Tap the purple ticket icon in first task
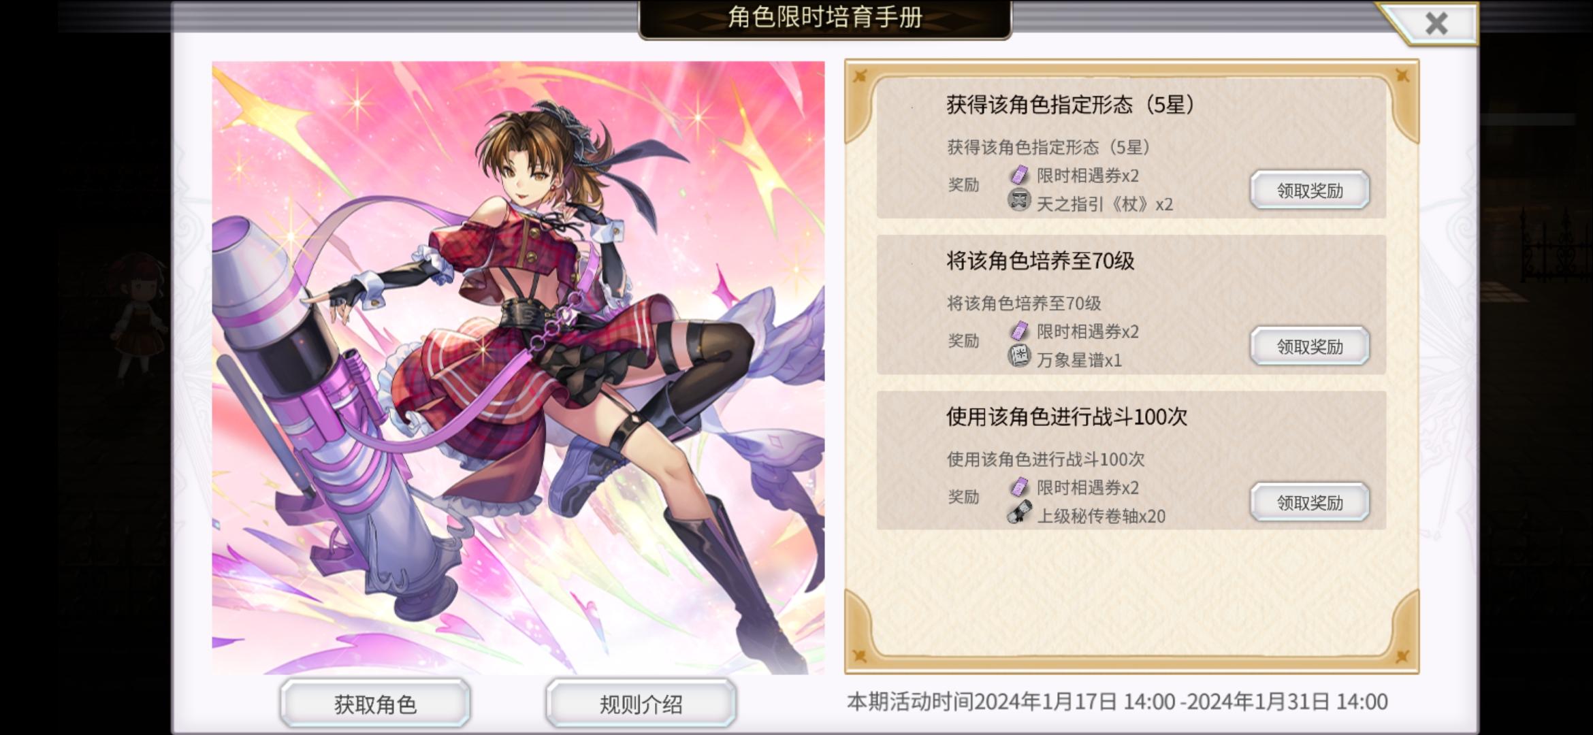 [1019, 175]
